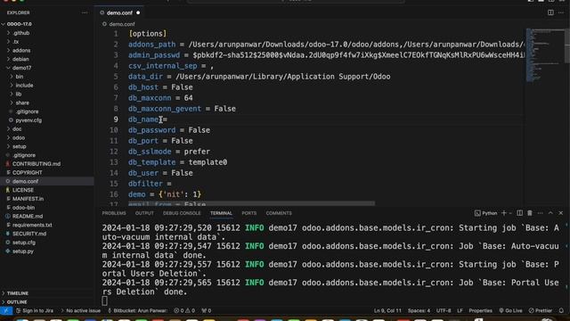
Task: Open pyvenv.cfg file
Action: [28, 120]
